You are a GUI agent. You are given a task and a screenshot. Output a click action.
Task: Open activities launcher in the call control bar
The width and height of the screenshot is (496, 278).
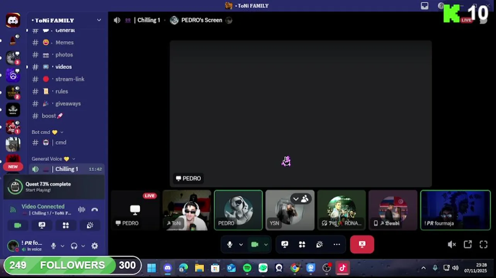(302, 244)
